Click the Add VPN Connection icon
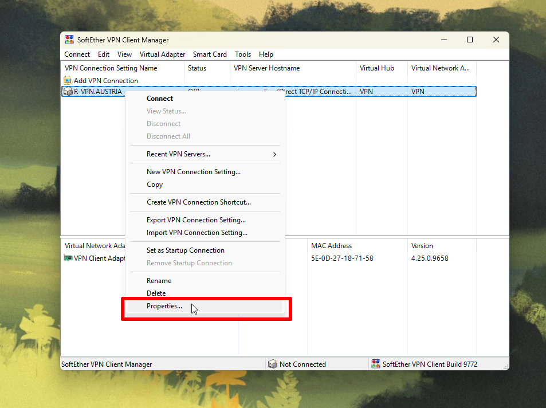Image resolution: width=546 pixels, height=408 pixels. tap(68, 80)
